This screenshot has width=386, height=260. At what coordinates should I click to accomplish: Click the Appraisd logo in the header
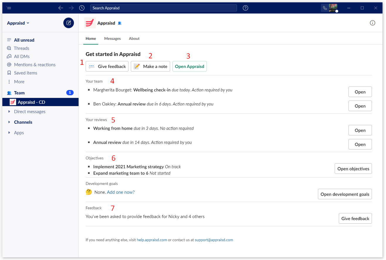pyautogui.click(x=90, y=23)
